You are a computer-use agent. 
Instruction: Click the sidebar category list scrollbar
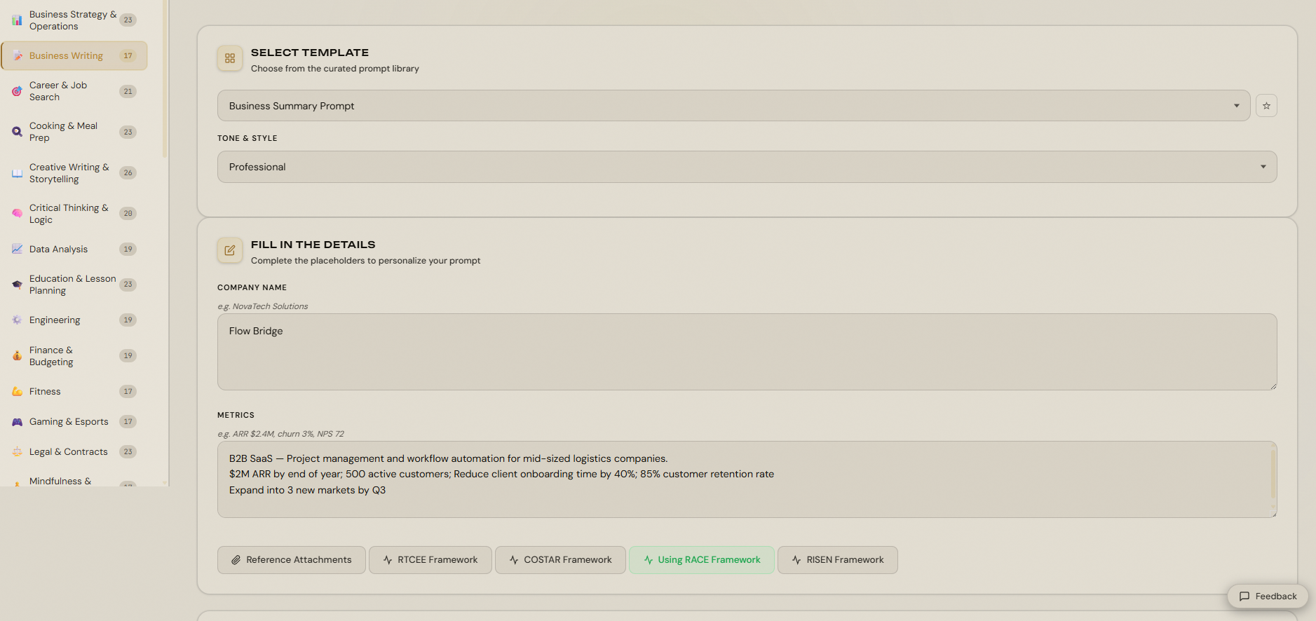[165, 77]
